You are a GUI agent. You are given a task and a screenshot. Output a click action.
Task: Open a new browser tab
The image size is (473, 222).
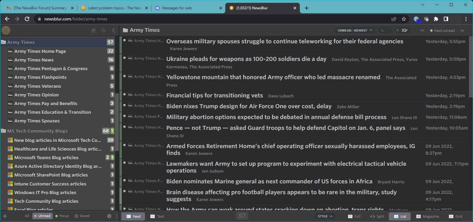pos(307,8)
